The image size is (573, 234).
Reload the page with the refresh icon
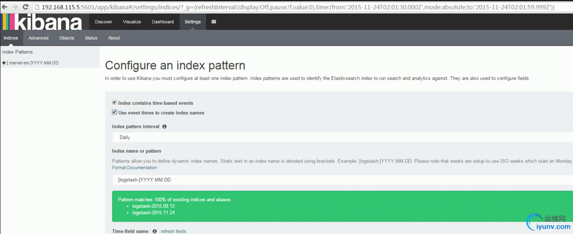(x=25, y=7)
